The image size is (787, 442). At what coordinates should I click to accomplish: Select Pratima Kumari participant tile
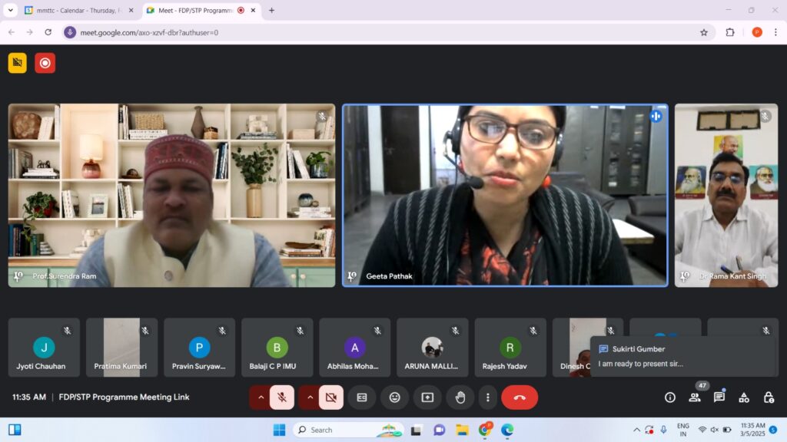[121, 348]
